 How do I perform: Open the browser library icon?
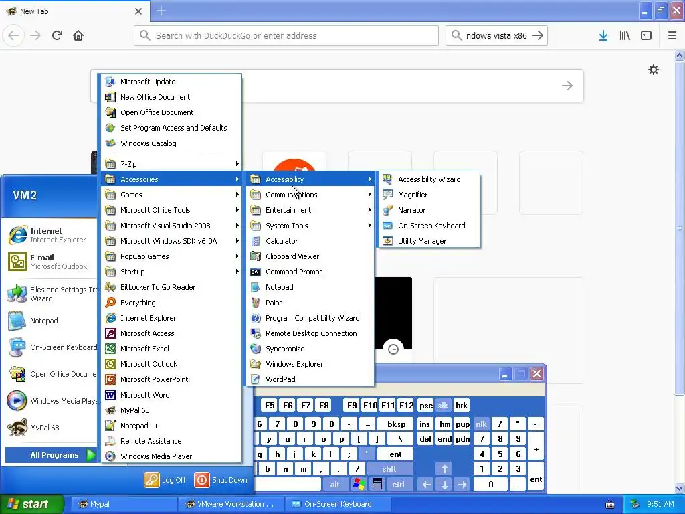point(625,36)
